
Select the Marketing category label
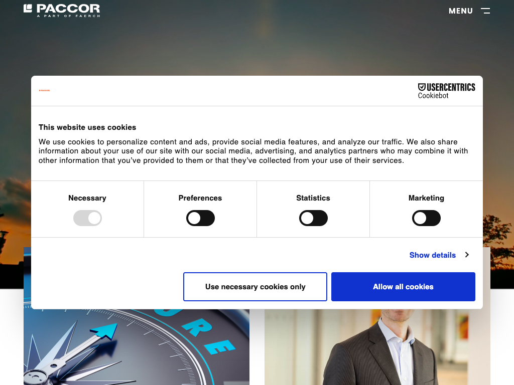click(426, 198)
